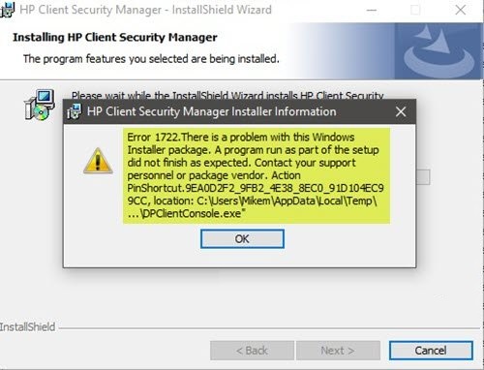
Task: Click the InstallShield logo graphic in the header banner
Action: [439, 51]
